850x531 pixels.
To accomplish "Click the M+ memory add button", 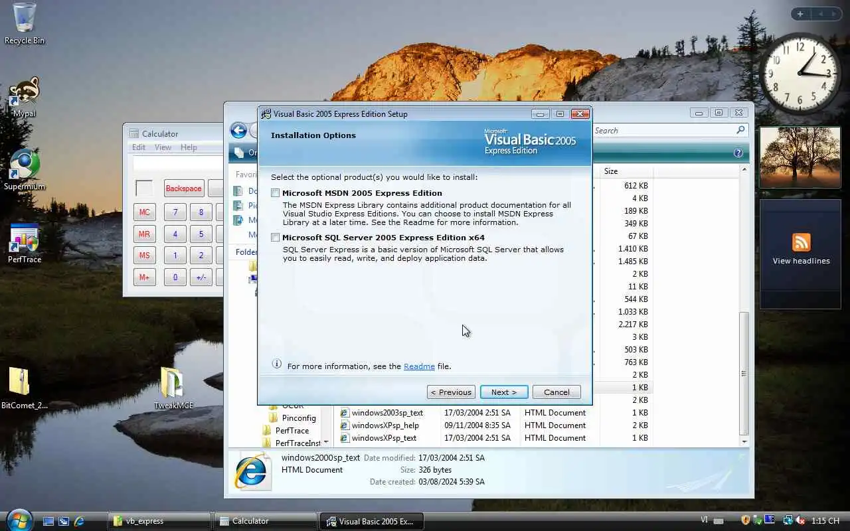I will [145, 277].
